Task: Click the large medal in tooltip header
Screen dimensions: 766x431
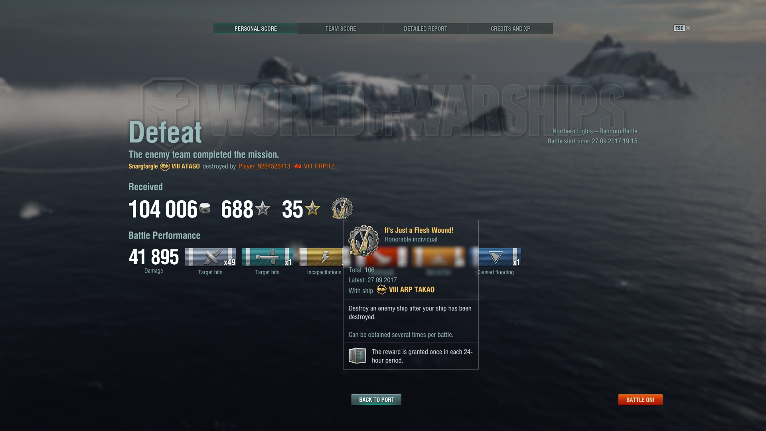Action: [x=364, y=241]
